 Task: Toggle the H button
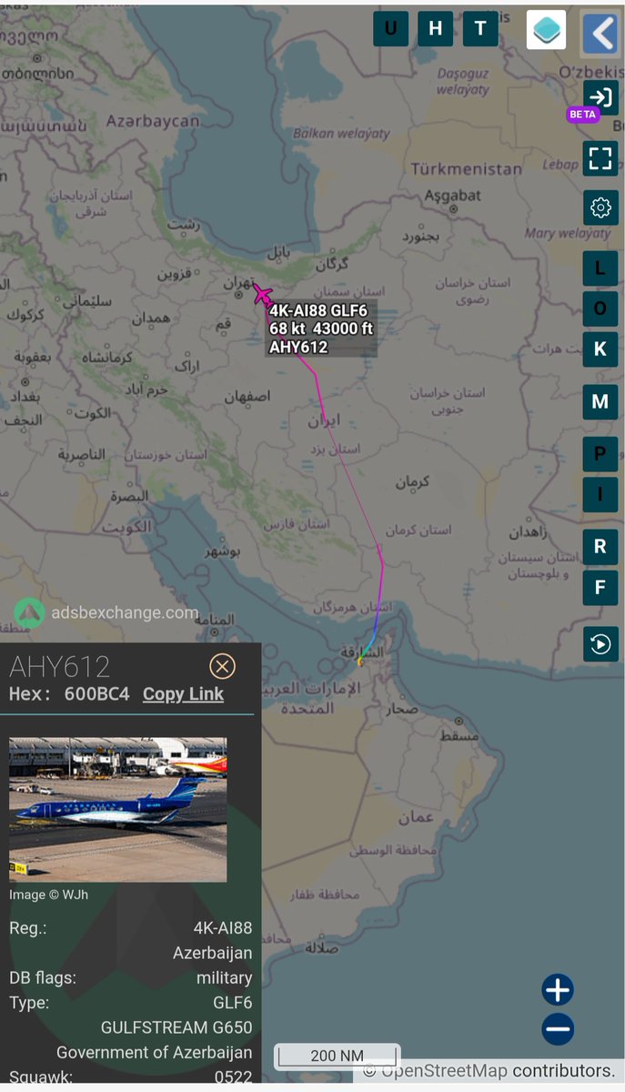pyautogui.click(x=435, y=28)
